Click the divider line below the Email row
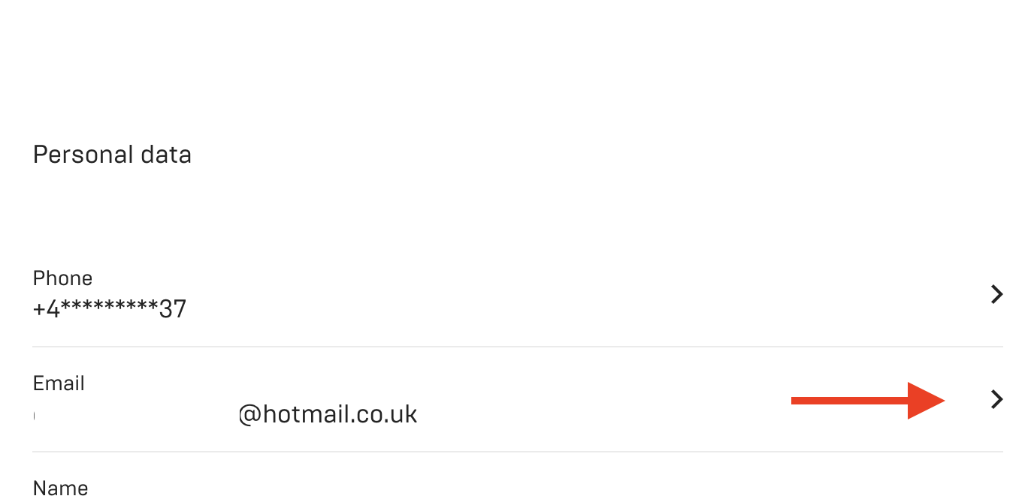This screenshot has width=1031, height=499. pyautogui.click(x=517, y=452)
